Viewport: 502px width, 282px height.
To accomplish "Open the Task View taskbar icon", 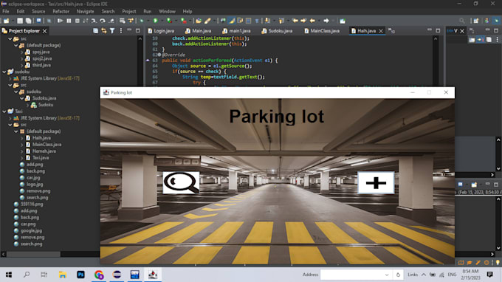I will tap(44, 275).
